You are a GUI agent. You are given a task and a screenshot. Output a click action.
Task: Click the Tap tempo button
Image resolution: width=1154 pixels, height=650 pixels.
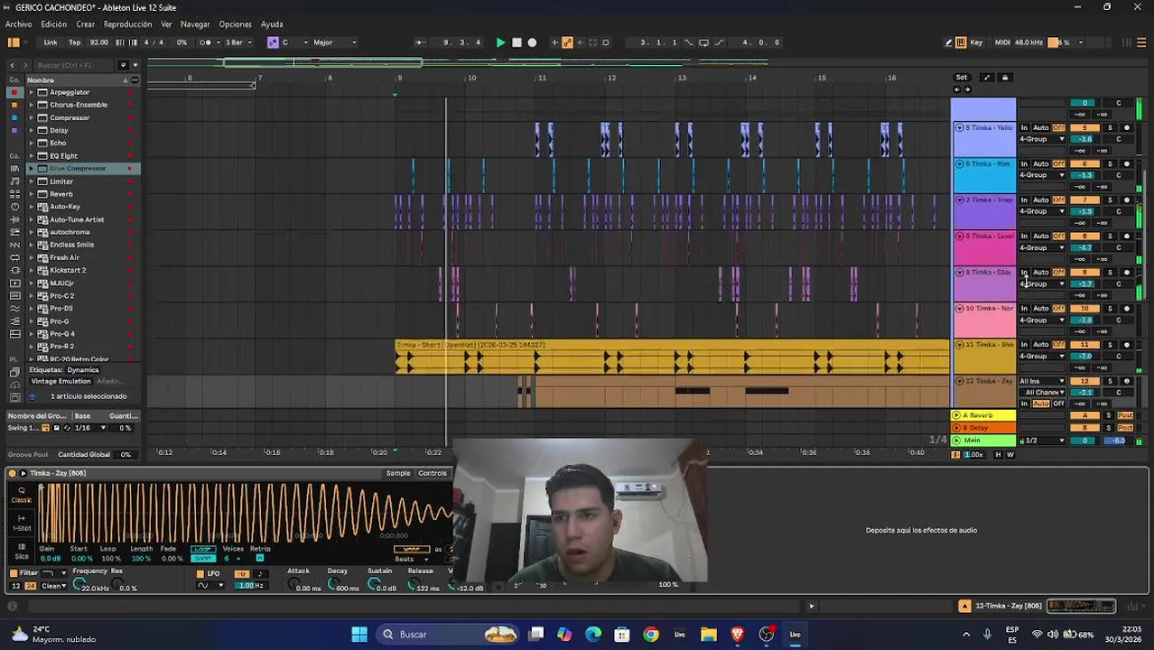(75, 42)
